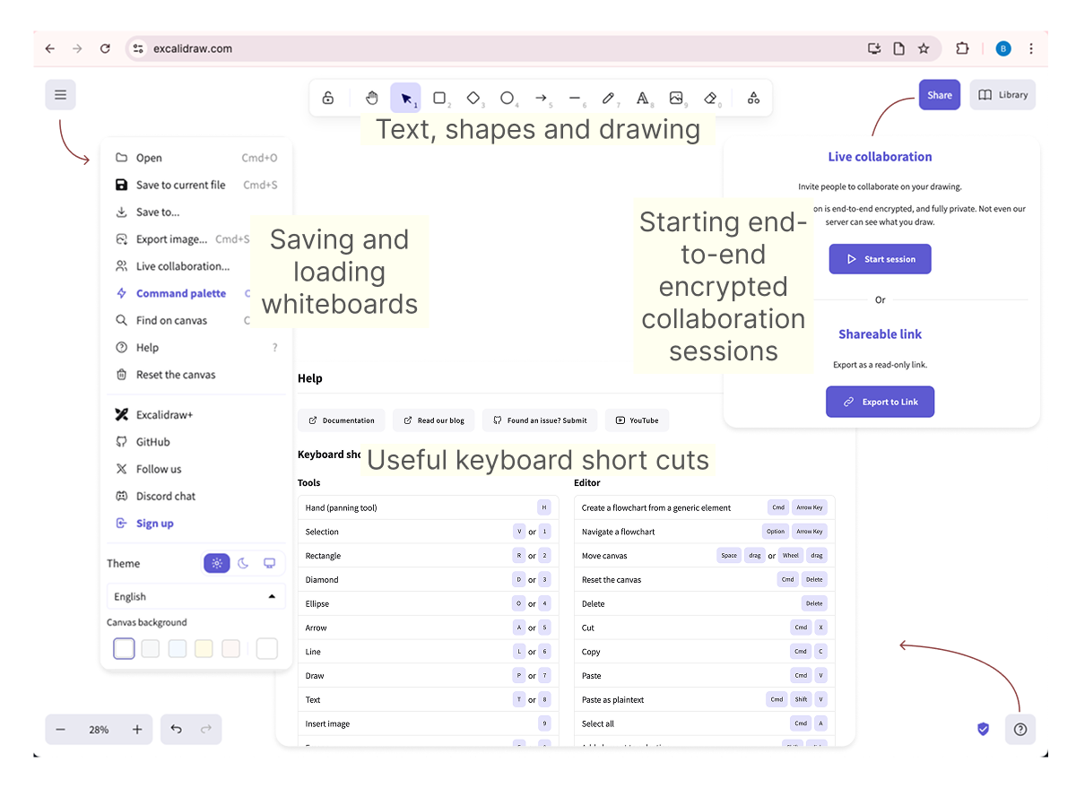This screenshot has height=788, width=1076.
Task: Click Export to Link button
Action: point(880,402)
